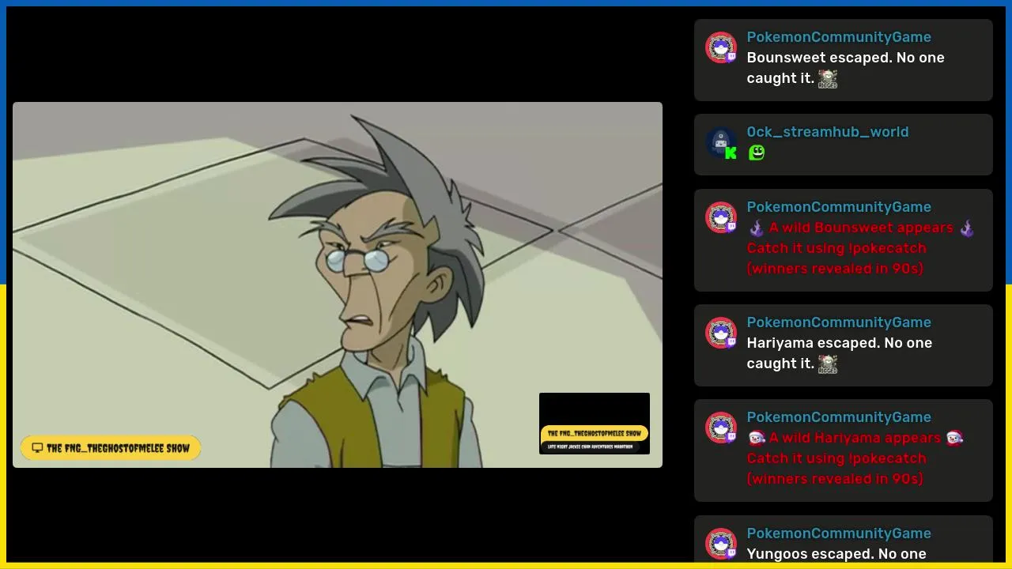This screenshot has height=569, width=1012.
Task: Open username above wild Hariyama appears message
Action: point(839,417)
